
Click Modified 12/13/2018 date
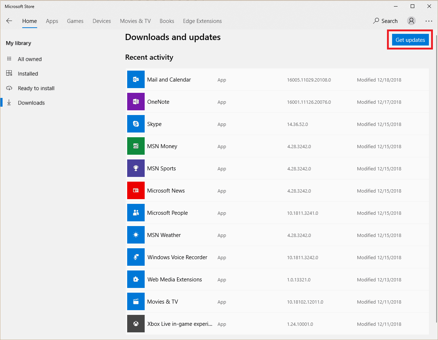pos(379,280)
